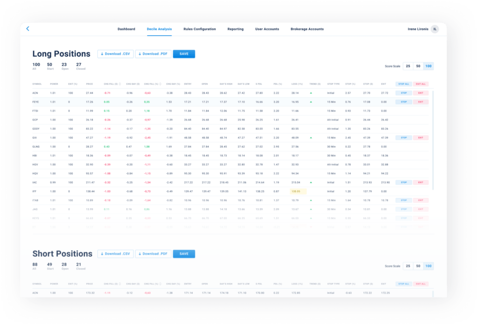Click the green trend arrow in the GII row
This screenshot has height=325, width=477.
[x=311, y=137]
